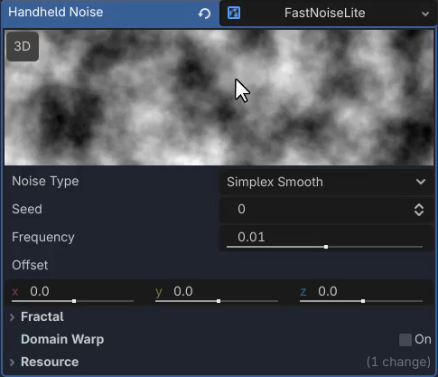The height and width of the screenshot is (377, 438).
Task: Click the noise preview image
Action: (219, 98)
